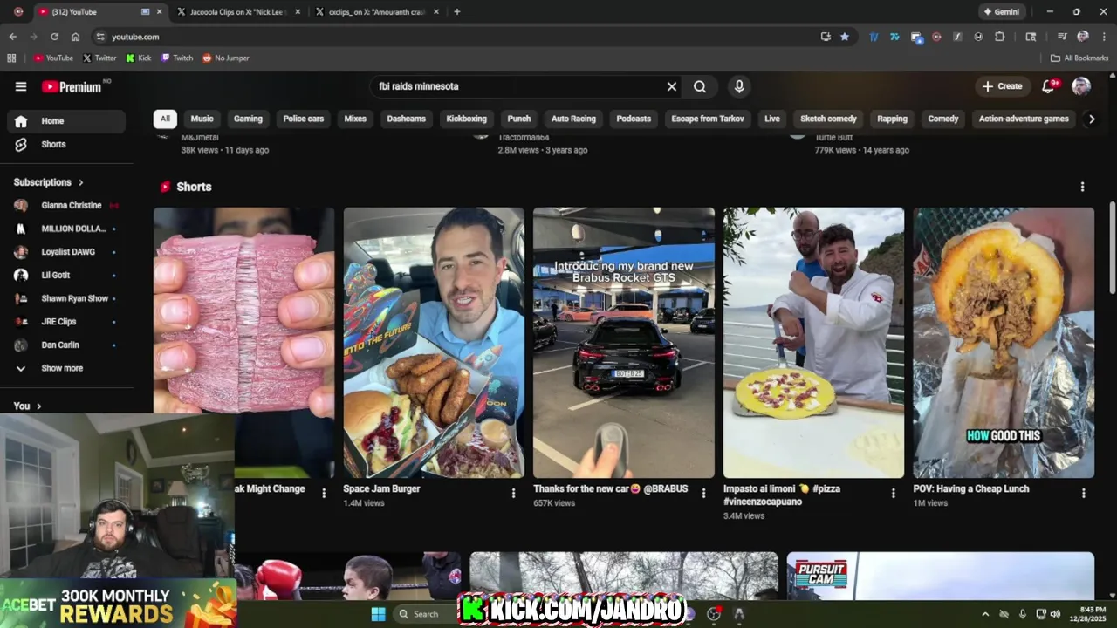Open No Jumper bookmark
This screenshot has height=628, width=1117.
tap(226, 58)
